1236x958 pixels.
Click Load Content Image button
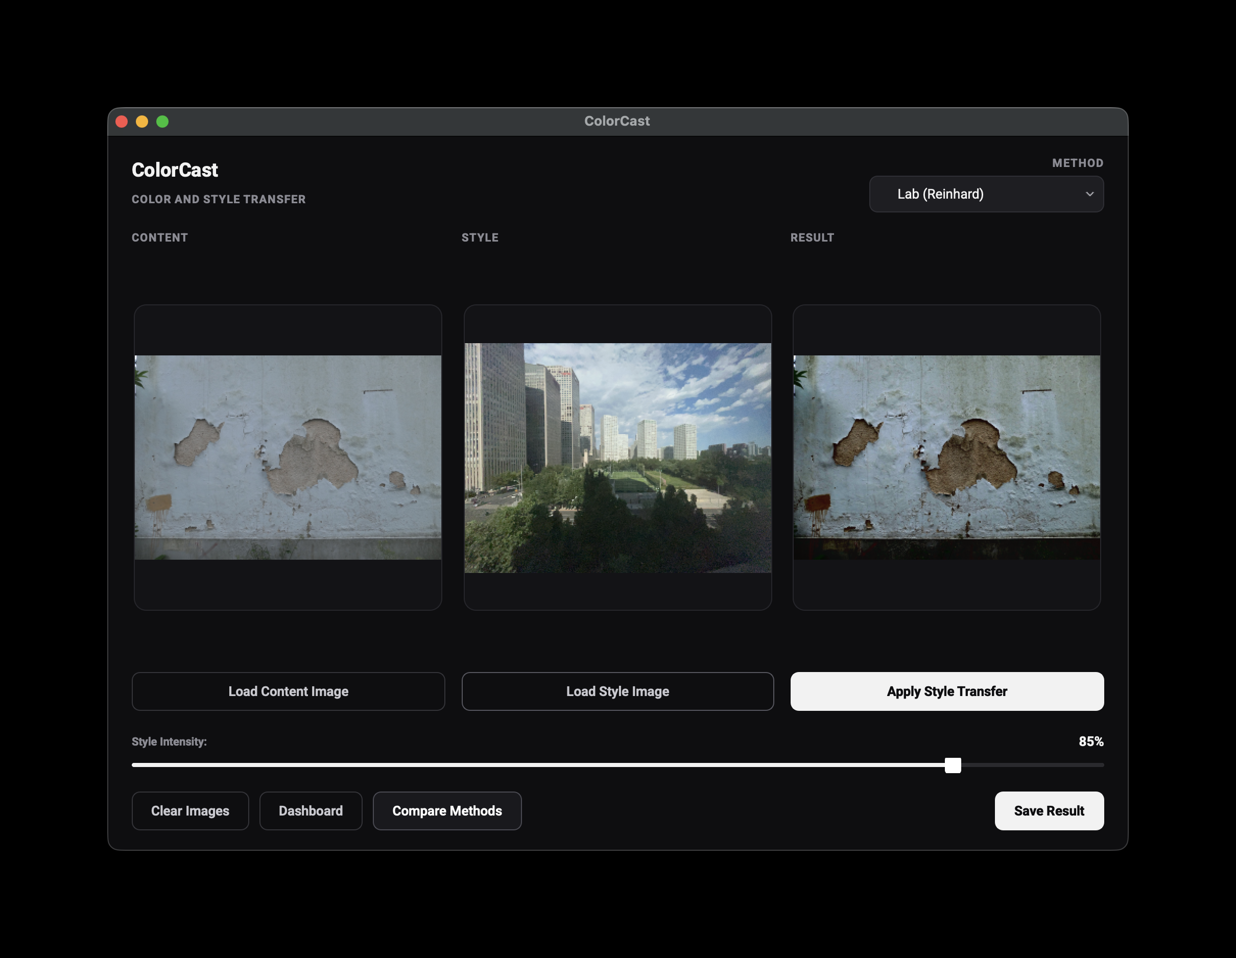tap(288, 691)
